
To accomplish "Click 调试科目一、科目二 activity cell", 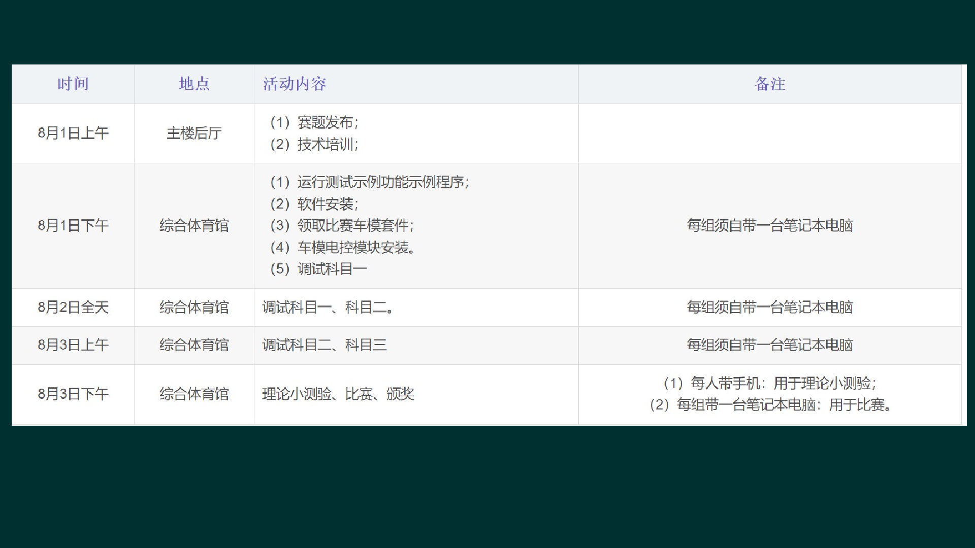I will tap(328, 307).
